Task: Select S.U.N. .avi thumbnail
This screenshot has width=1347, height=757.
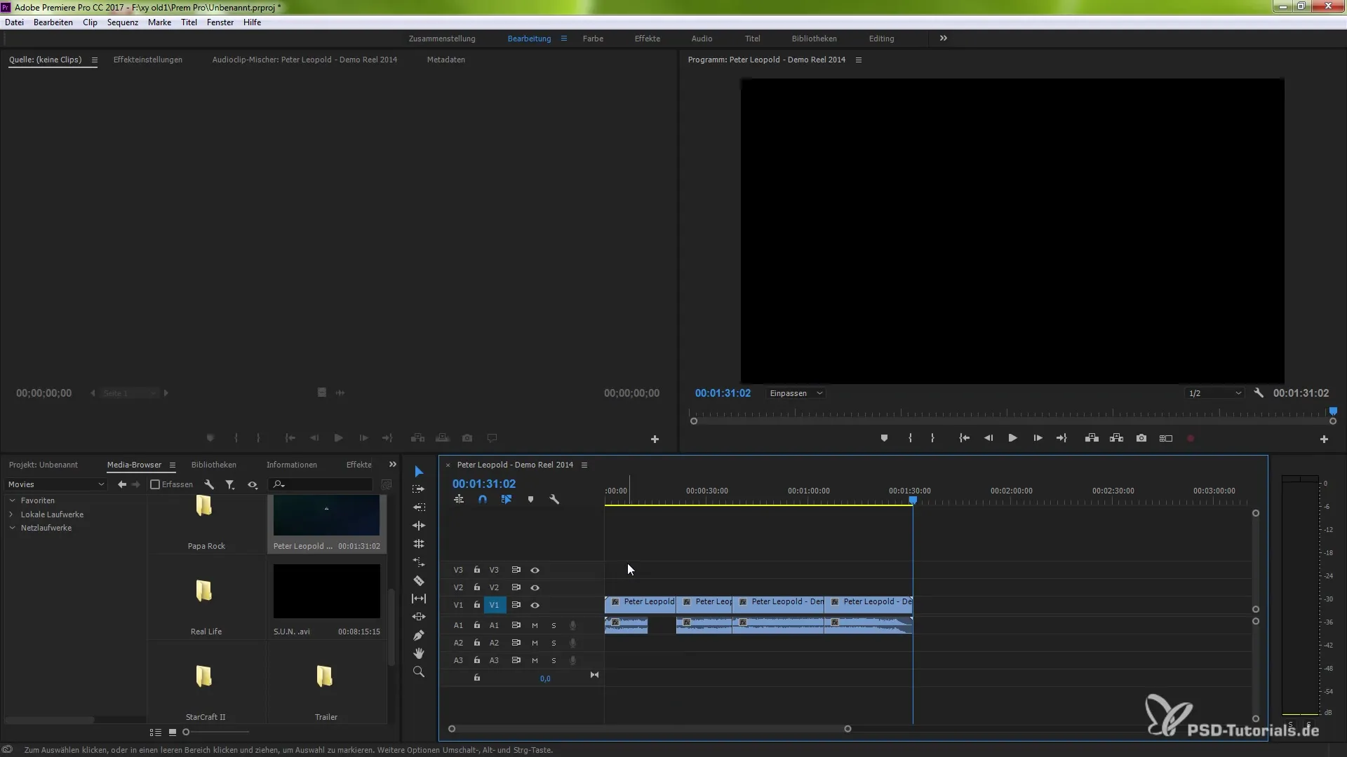Action: [x=326, y=592]
